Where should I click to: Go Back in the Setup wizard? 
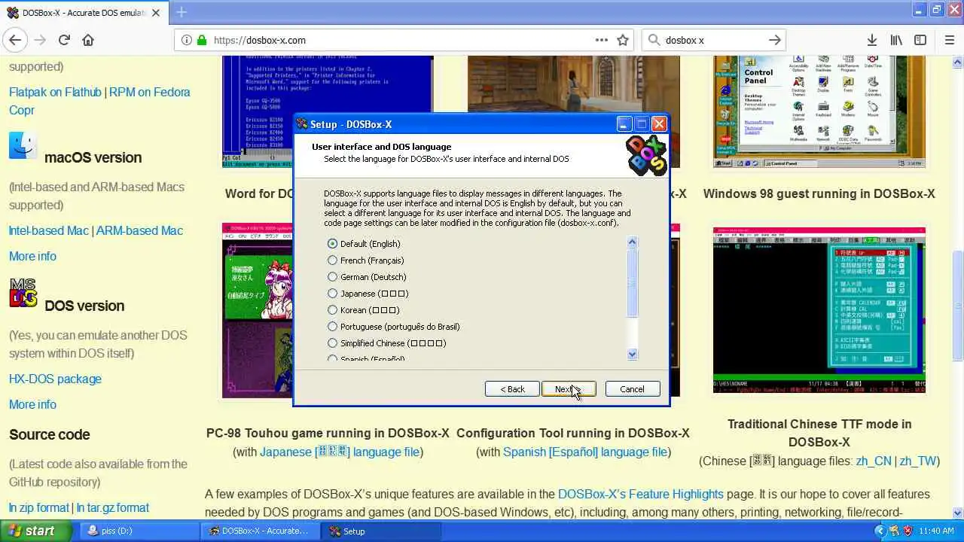pos(512,389)
